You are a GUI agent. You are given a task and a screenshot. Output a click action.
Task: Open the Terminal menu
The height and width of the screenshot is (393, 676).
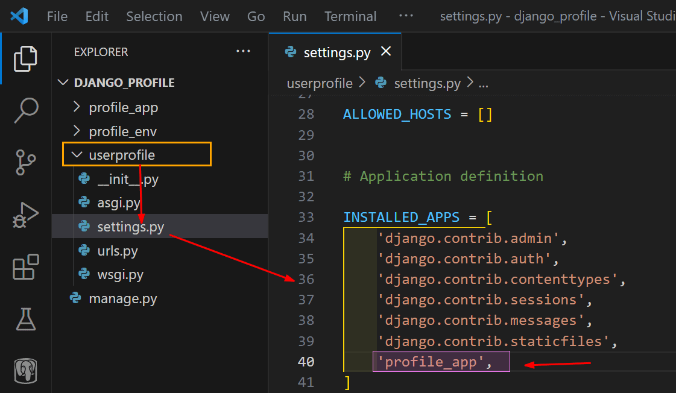(350, 16)
